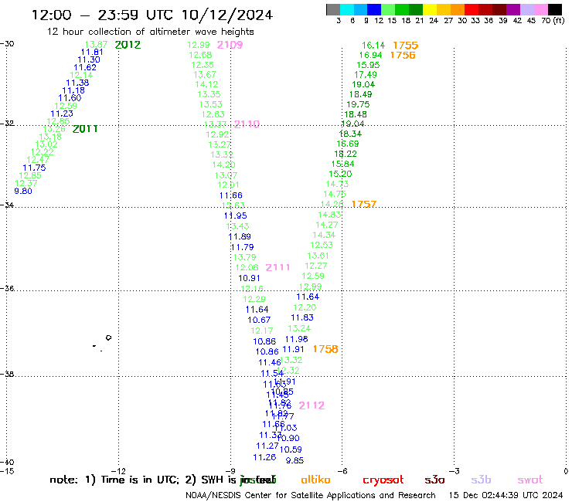This screenshot has height=502, width=572.
Task: Click the wave height value 13.26
Action: tap(54, 129)
